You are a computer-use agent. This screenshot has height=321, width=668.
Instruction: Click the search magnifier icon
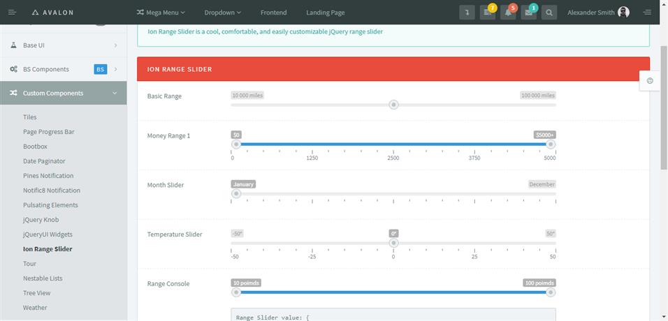pos(549,13)
